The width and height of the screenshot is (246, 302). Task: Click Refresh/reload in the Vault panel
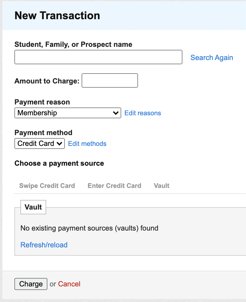(44, 245)
